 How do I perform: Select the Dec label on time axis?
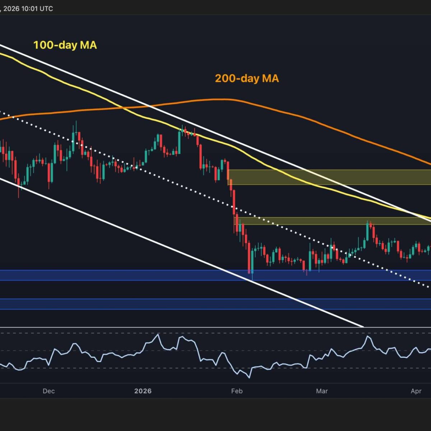(x=48, y=391)
